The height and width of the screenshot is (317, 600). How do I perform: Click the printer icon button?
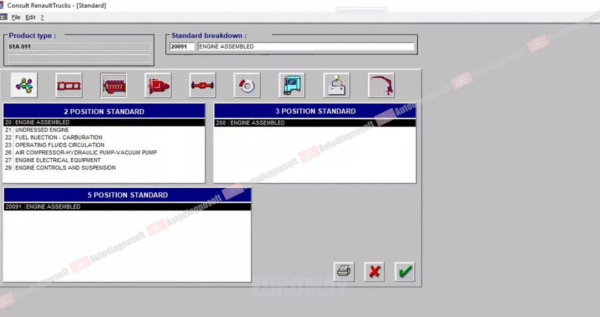tap(344, 271)
